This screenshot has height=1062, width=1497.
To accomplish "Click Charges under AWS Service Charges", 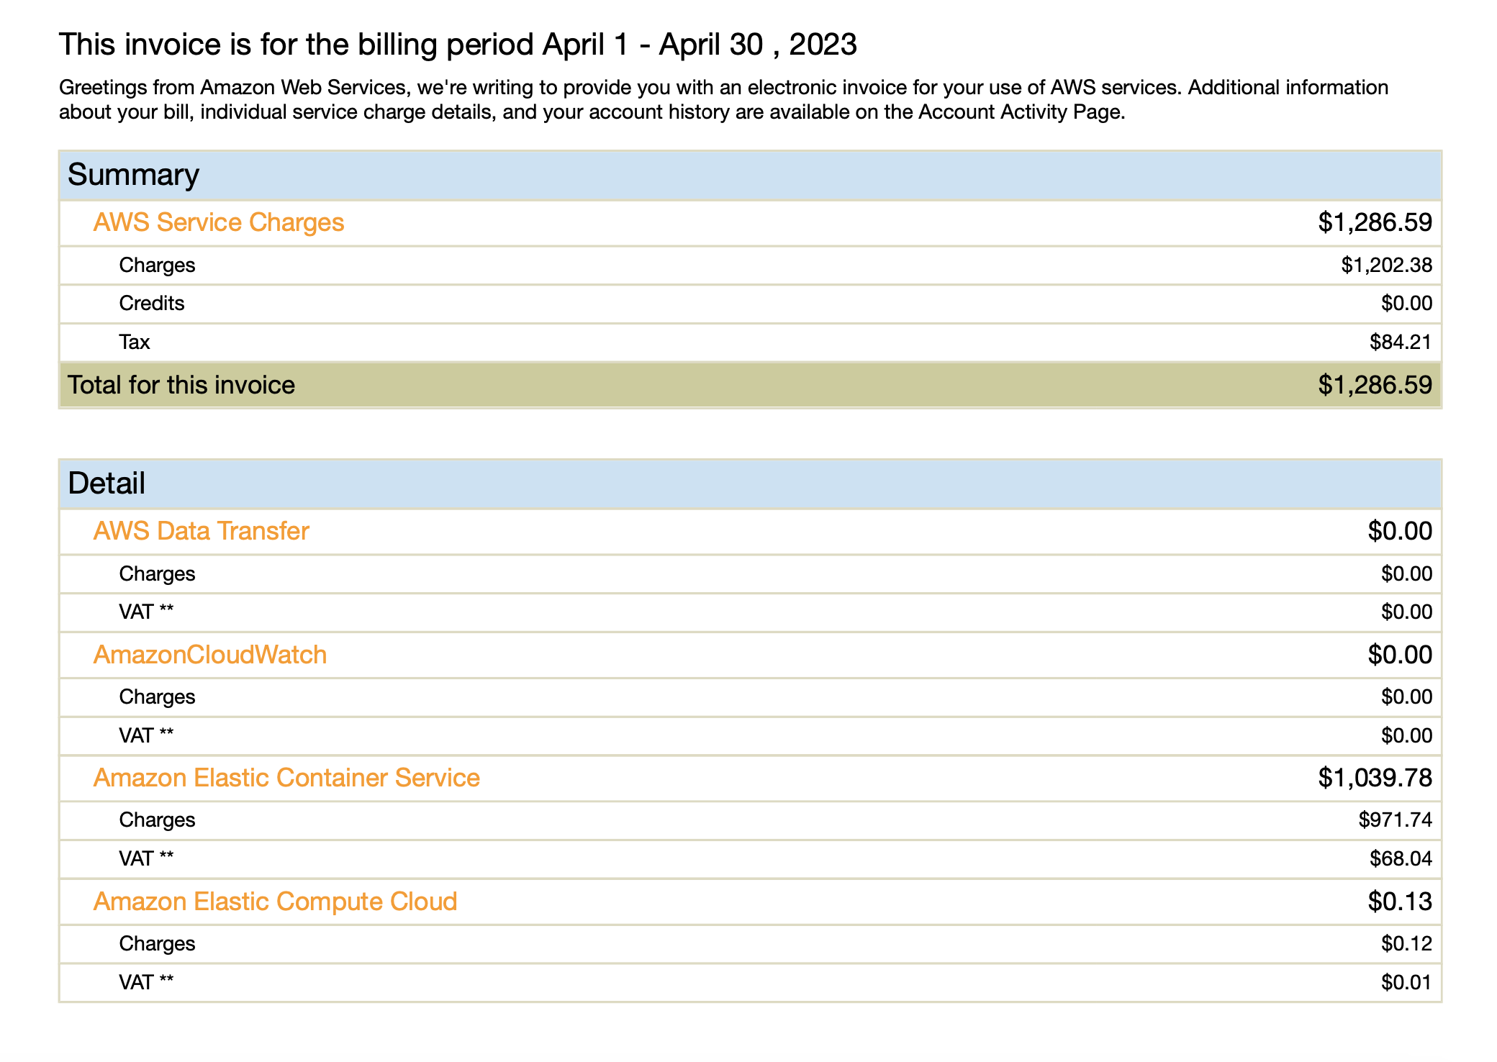I will (157, 265).
